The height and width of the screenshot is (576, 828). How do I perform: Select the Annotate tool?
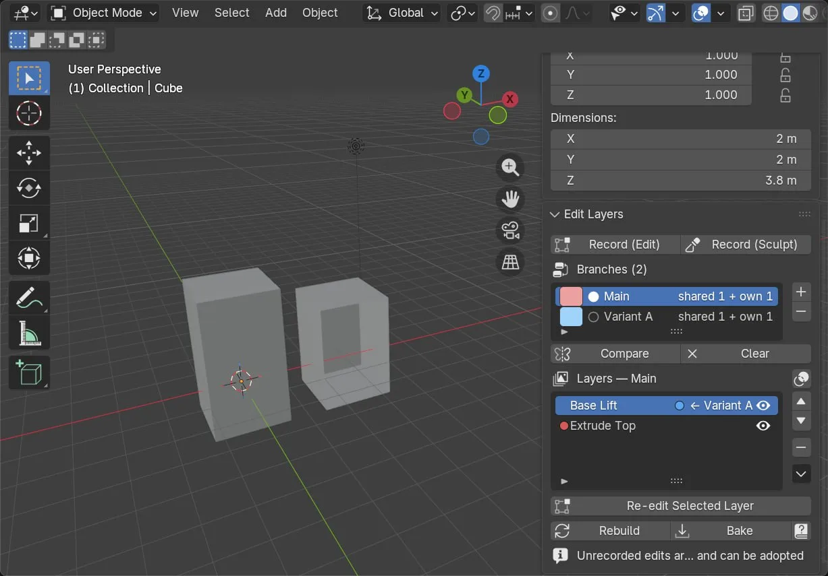[x=29, y=298]
